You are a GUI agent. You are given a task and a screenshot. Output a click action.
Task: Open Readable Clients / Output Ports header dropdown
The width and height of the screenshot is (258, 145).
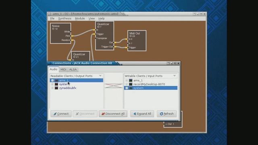[100, 76]
